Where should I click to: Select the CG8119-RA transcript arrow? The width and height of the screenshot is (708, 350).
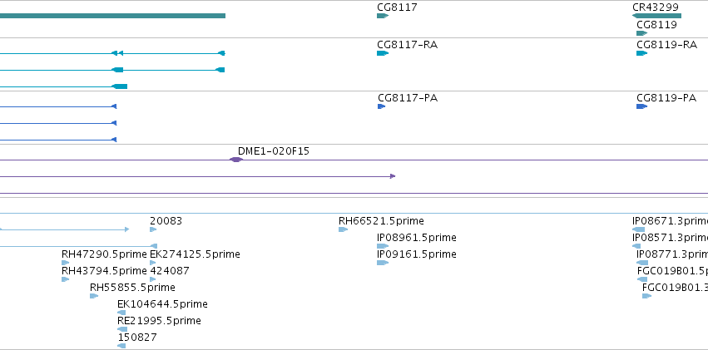pyautogui.click(x=641, y=53)
